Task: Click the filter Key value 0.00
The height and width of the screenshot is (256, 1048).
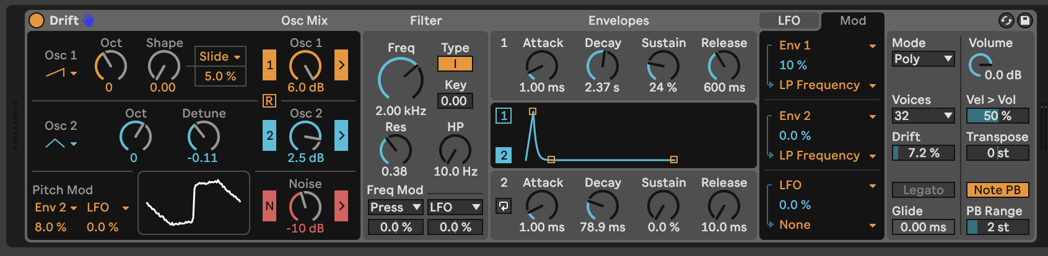Action: pos(455,101)
